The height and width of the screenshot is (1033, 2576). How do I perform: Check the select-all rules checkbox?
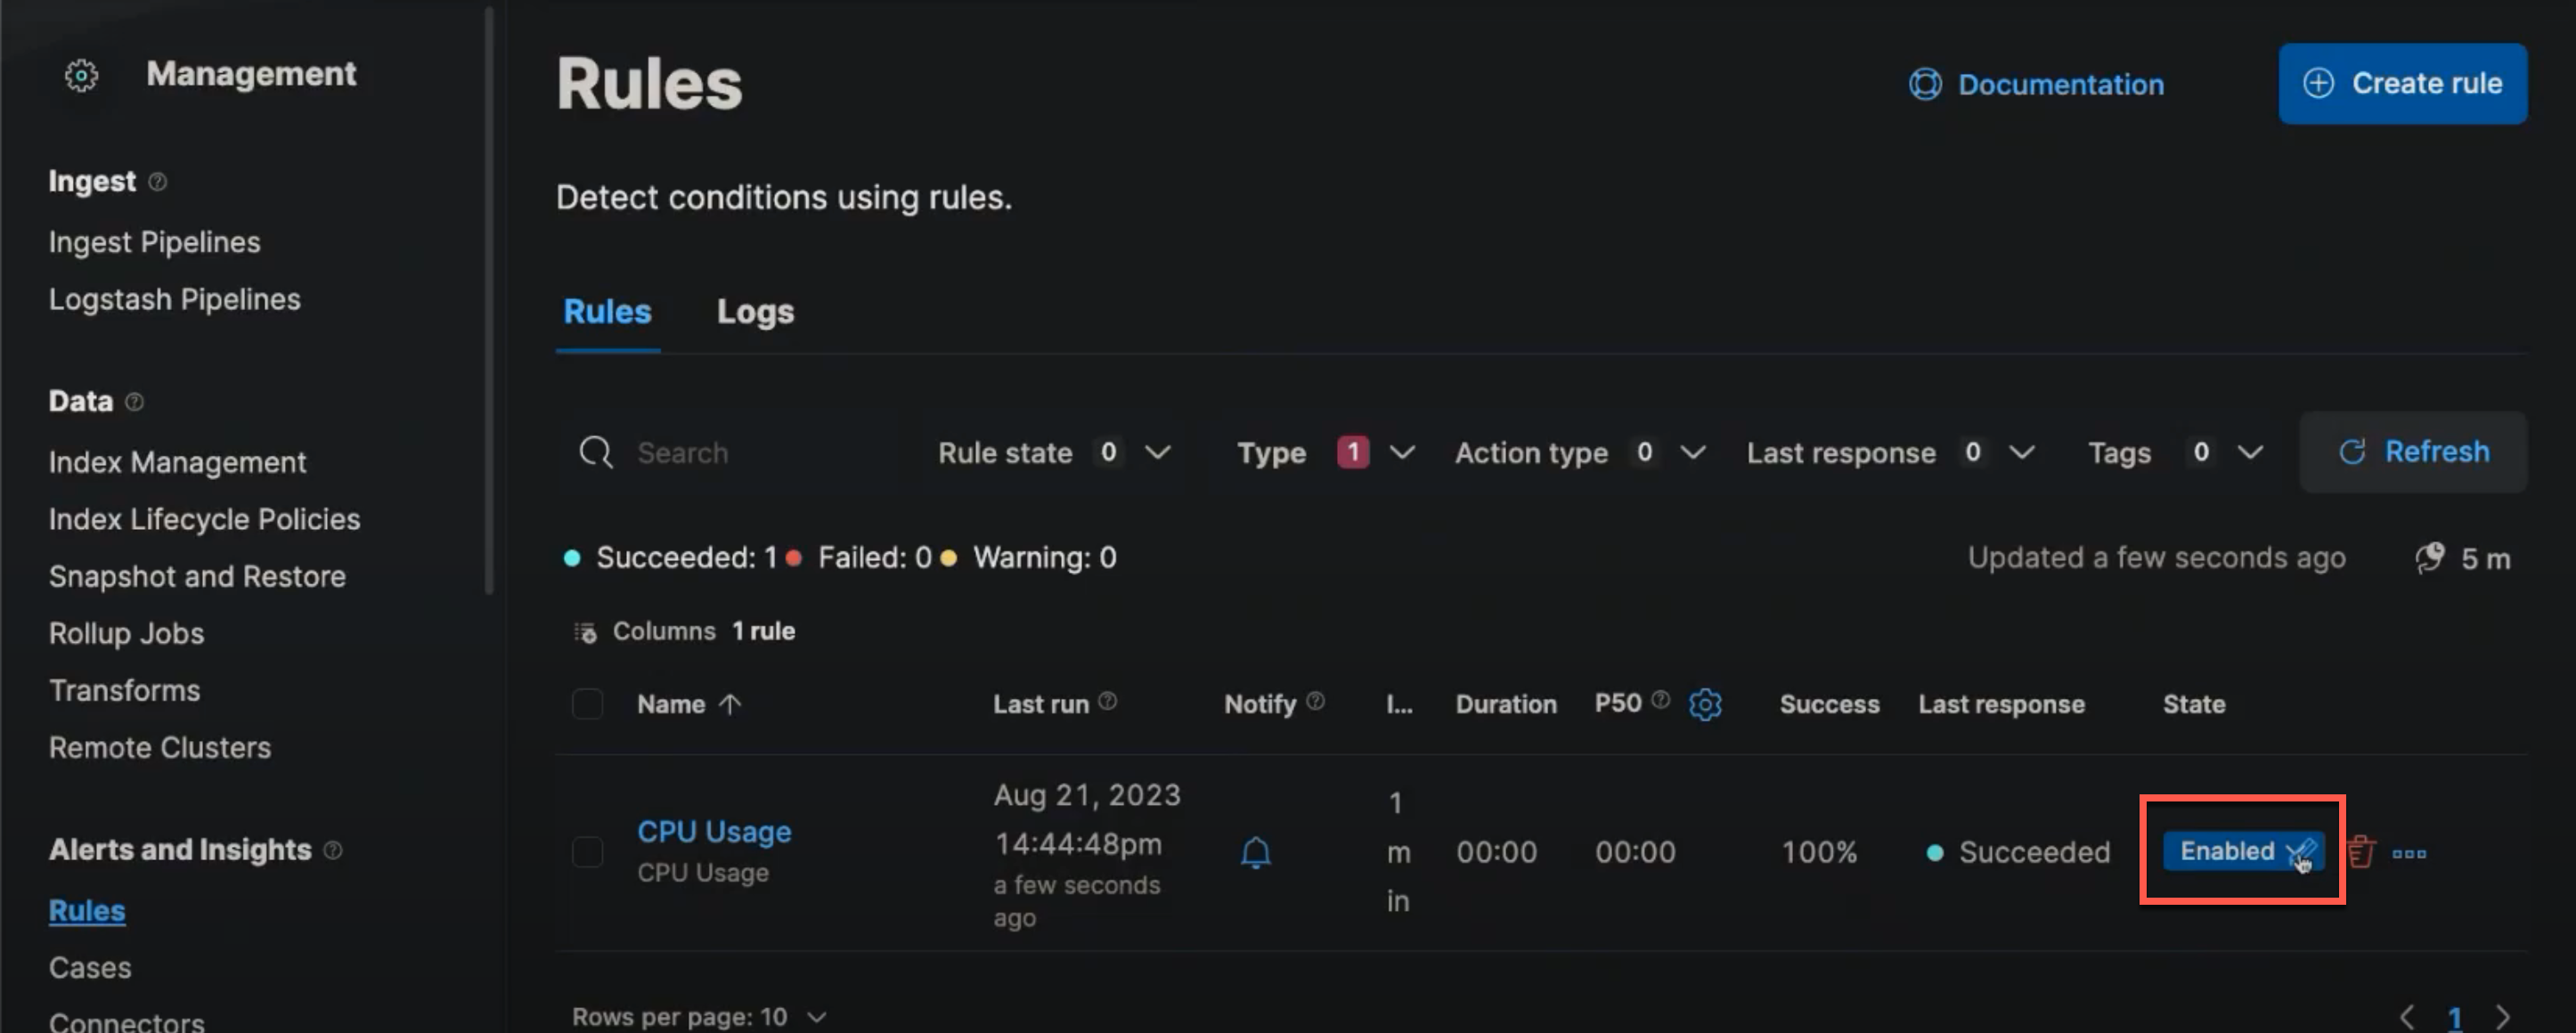click(x=588, y=703)
